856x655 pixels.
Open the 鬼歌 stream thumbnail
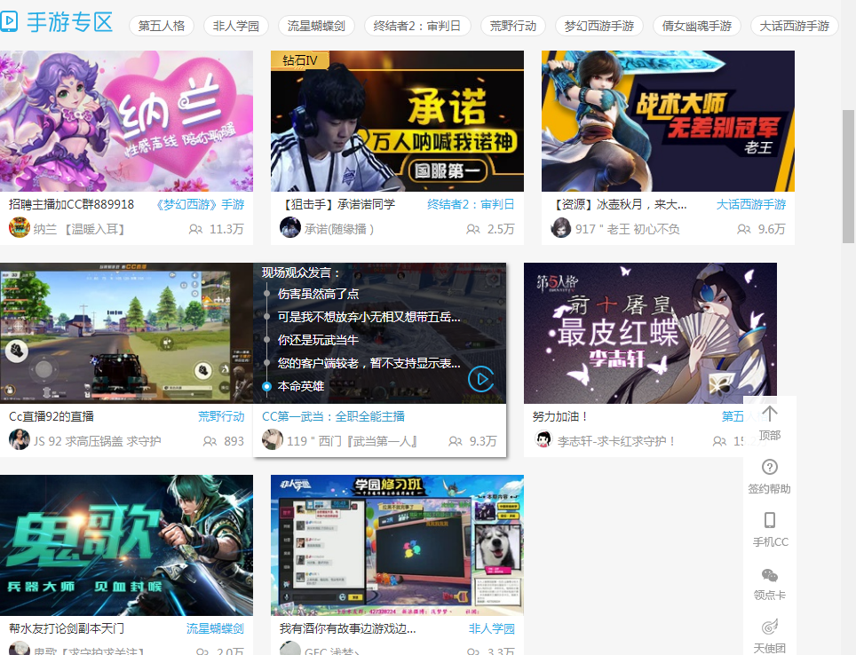[x=126, y=545]
